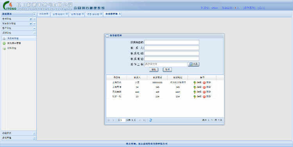This screenshot has height=147, width=293.
Task: Click the pin icon on the second sidebar accordion header
Action: pos(31,23)
